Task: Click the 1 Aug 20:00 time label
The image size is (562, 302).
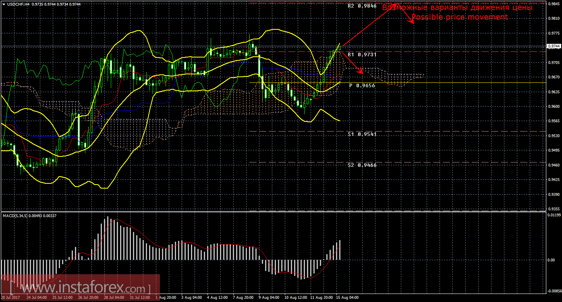Action: point(165,298)
